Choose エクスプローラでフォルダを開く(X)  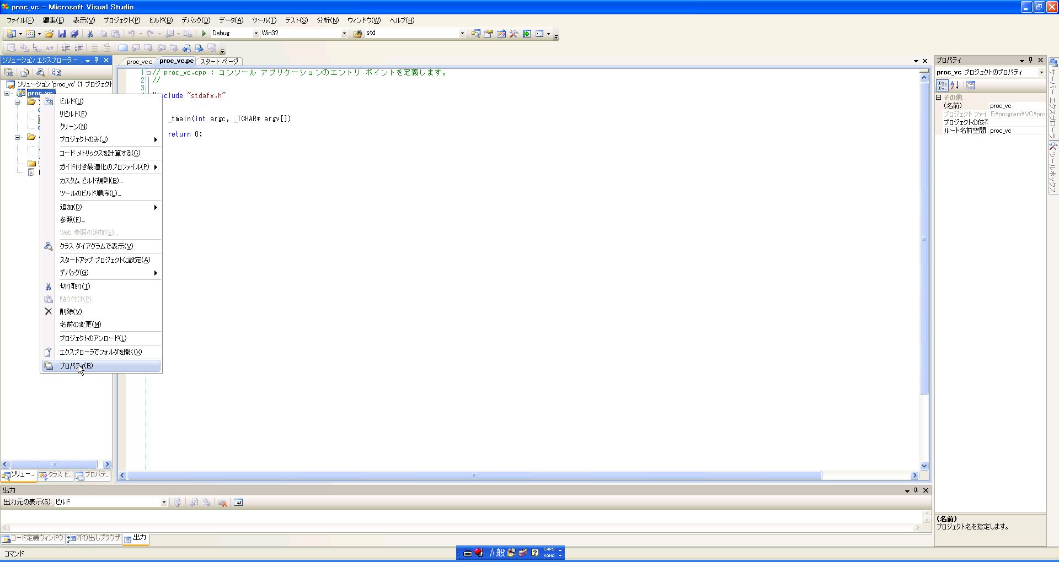point(101,352)
